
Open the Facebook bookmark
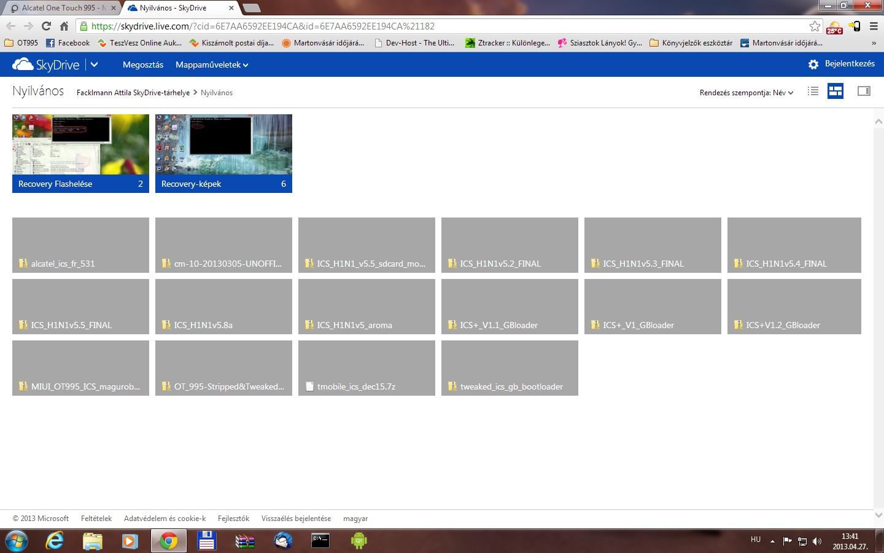(68, 43)
